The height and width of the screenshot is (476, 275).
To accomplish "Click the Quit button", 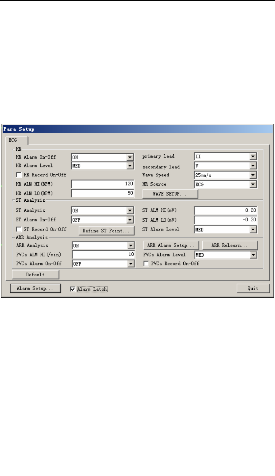I will tap(253, 288).
